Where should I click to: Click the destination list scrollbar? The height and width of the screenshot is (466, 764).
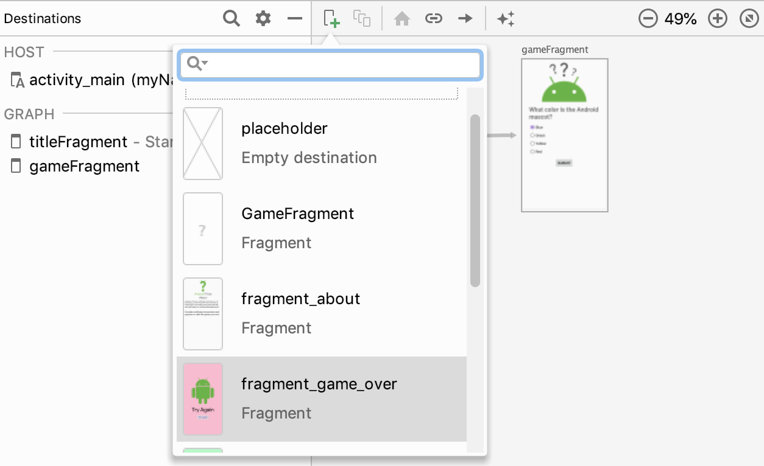pyautogui.click(x=475, y=201)
